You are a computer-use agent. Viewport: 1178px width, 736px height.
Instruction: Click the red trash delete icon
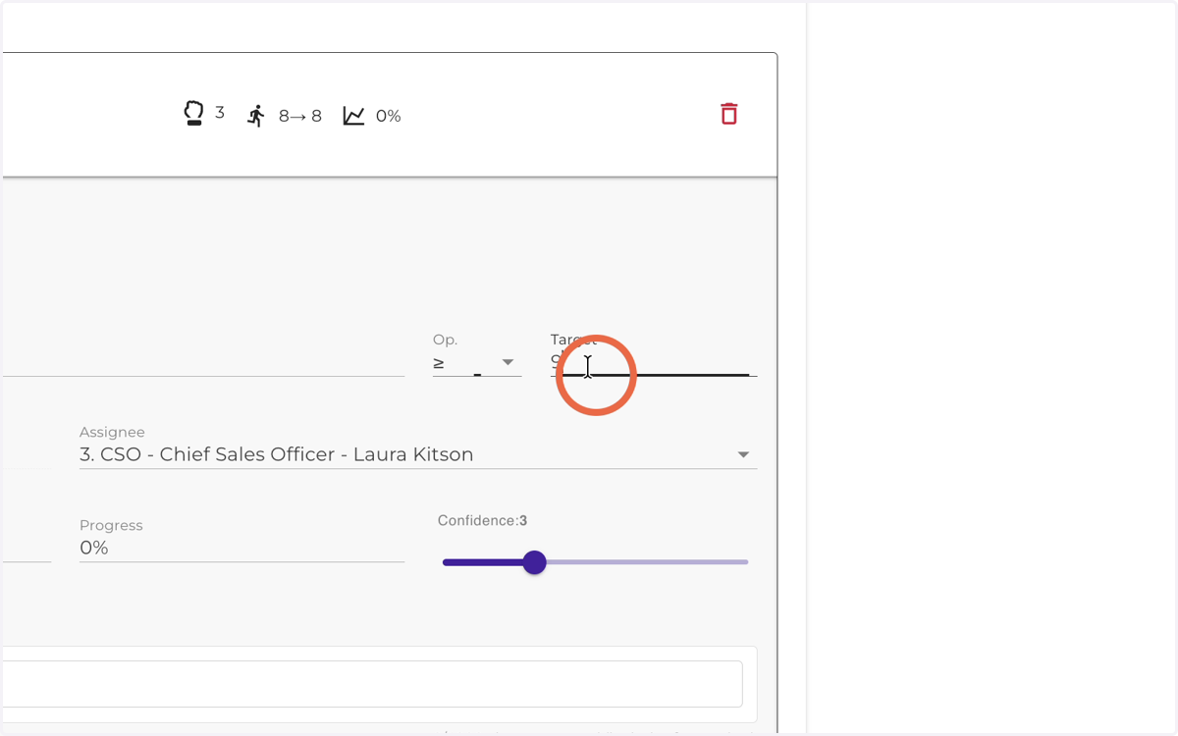click(x=728, y=114)
